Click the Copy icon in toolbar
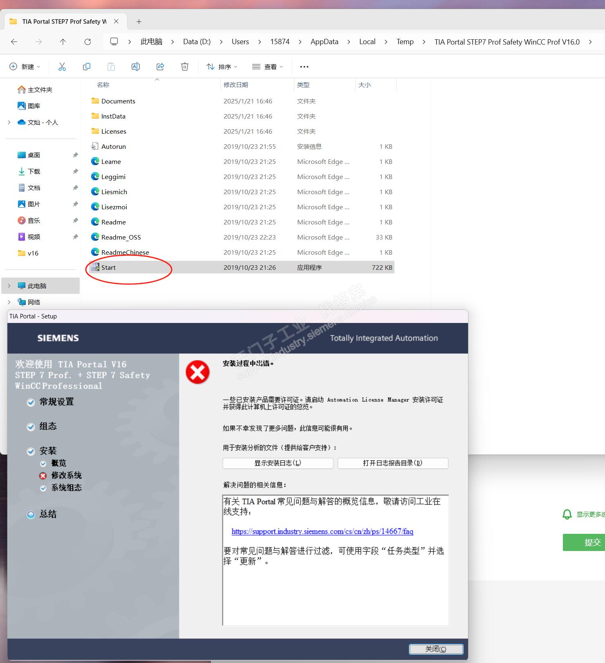This screenshot has height=663, width=605. click(87, 67)
